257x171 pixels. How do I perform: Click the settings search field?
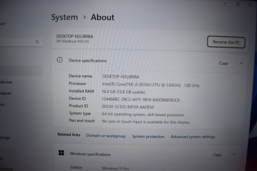21,42
